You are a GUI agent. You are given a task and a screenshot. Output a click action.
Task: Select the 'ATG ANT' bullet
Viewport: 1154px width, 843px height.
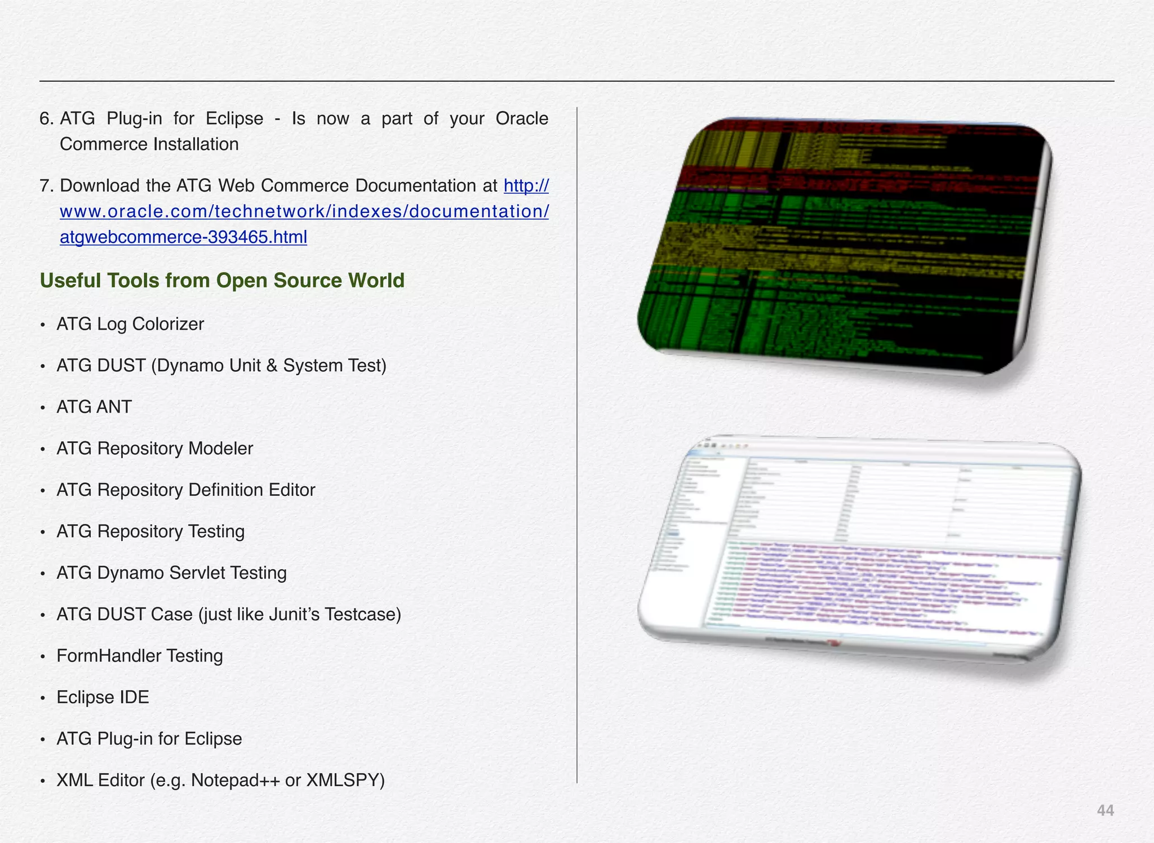click(x=94, y=407)
